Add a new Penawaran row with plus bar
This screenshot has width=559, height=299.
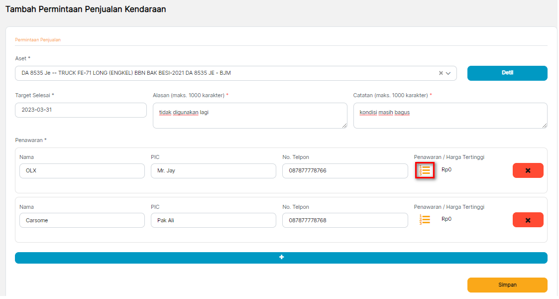[281, 258]
